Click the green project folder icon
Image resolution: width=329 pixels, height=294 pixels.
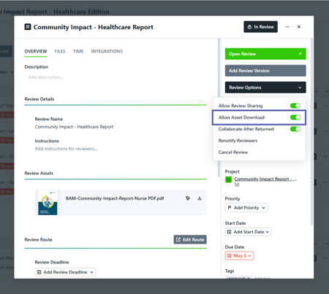[228, 179]
